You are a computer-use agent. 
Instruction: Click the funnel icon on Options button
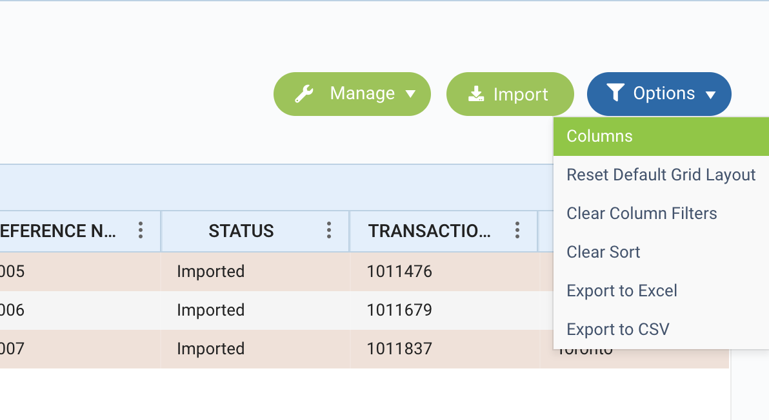615,93
